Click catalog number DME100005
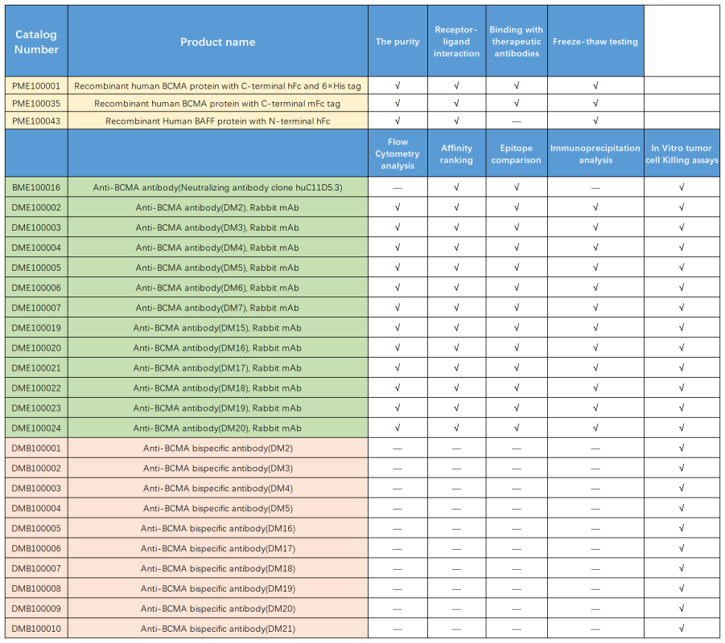This screenshot has width=725, height=643. 36,268
